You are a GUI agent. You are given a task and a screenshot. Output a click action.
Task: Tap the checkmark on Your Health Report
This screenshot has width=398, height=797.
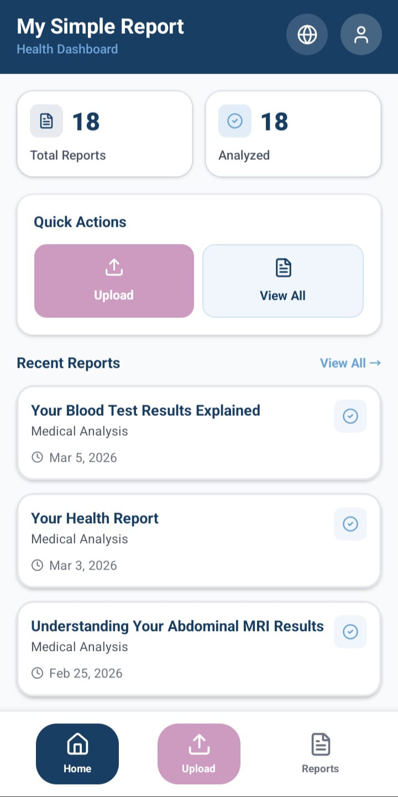(350, 524)
